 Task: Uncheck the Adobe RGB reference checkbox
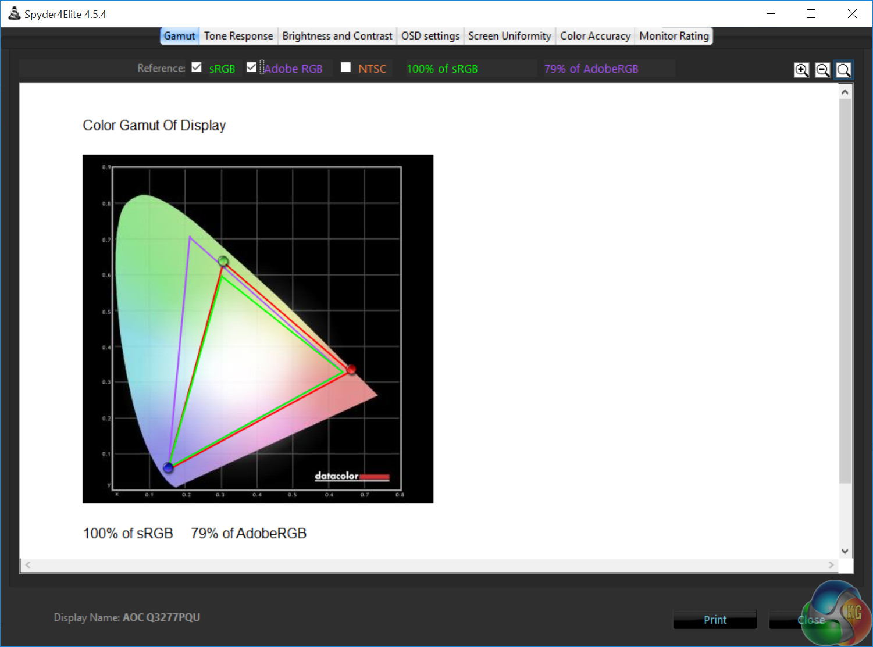click(251, 67)
